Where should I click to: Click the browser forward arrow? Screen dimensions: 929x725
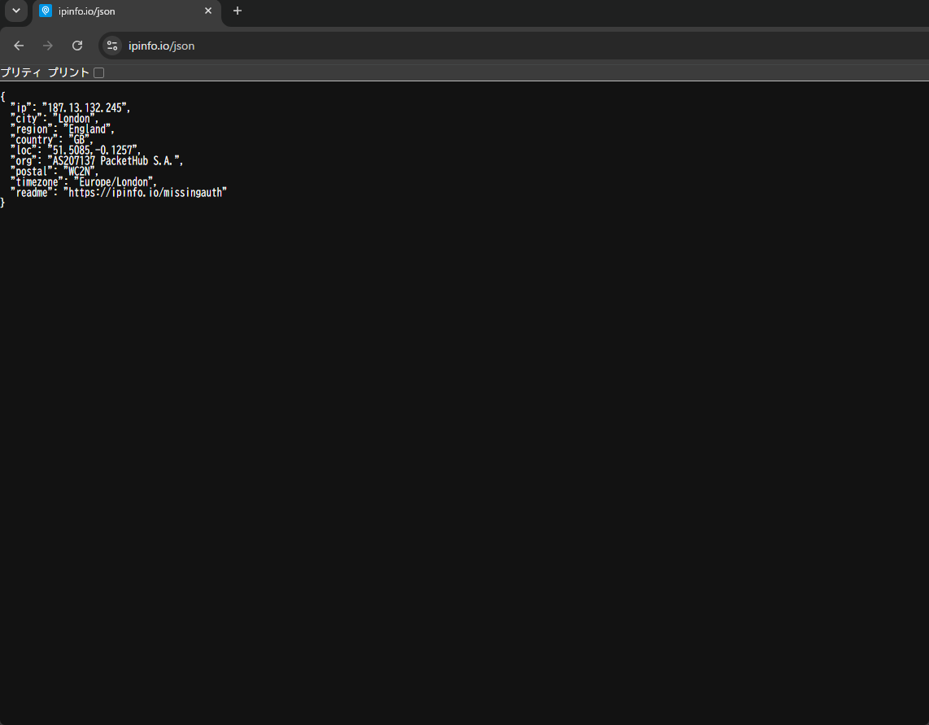click(48, 46)
